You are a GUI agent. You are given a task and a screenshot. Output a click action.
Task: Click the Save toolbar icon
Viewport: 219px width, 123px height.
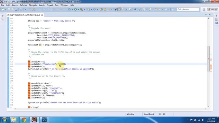point(9,9)
